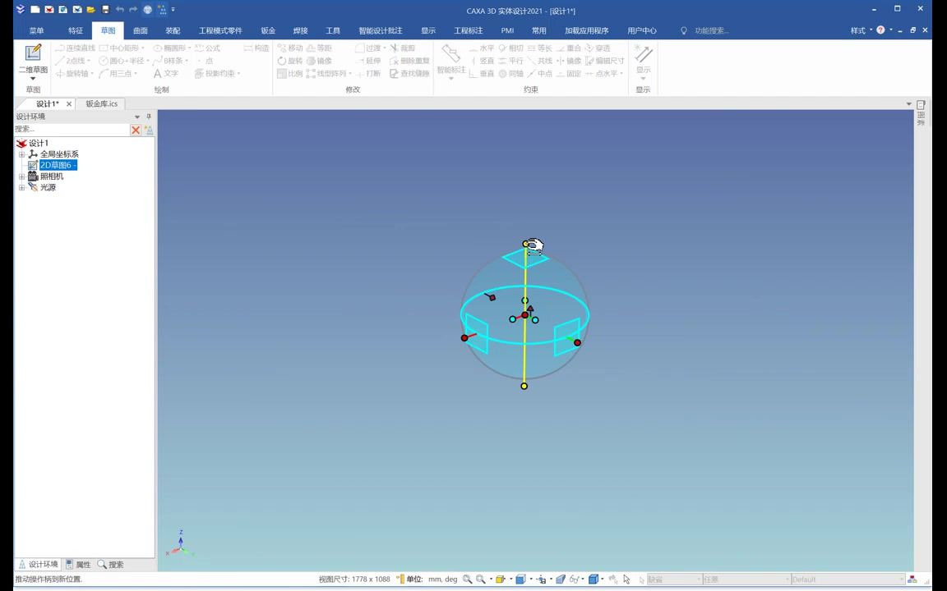This screenshot has height=591, width=947.
Task: Click the 旋转 rotate tool
Action: (x=290, y=60)
